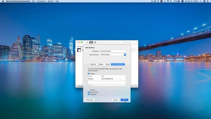Click the date and time display

[x=191, y=1]
